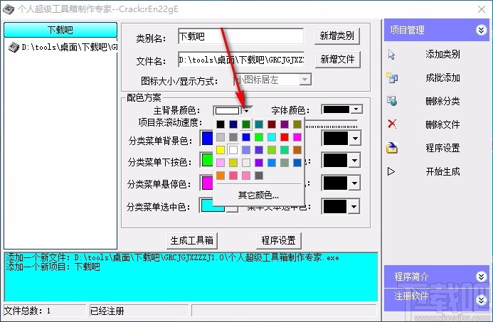Pick the mustard yellow swatch in the palette

tap(233, 162)
